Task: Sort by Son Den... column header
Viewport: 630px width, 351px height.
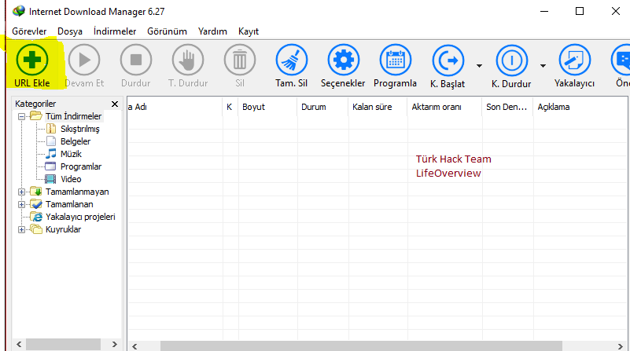Action: (507, 107)
